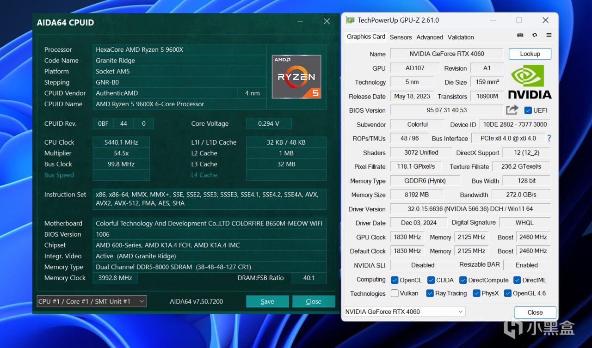The image size is (592, 348).
Task: Click the GPU field AD107
Action: [x=416, y=68]
